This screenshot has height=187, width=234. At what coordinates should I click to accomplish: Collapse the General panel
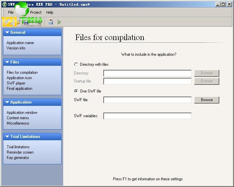click(x=7, y=32)
